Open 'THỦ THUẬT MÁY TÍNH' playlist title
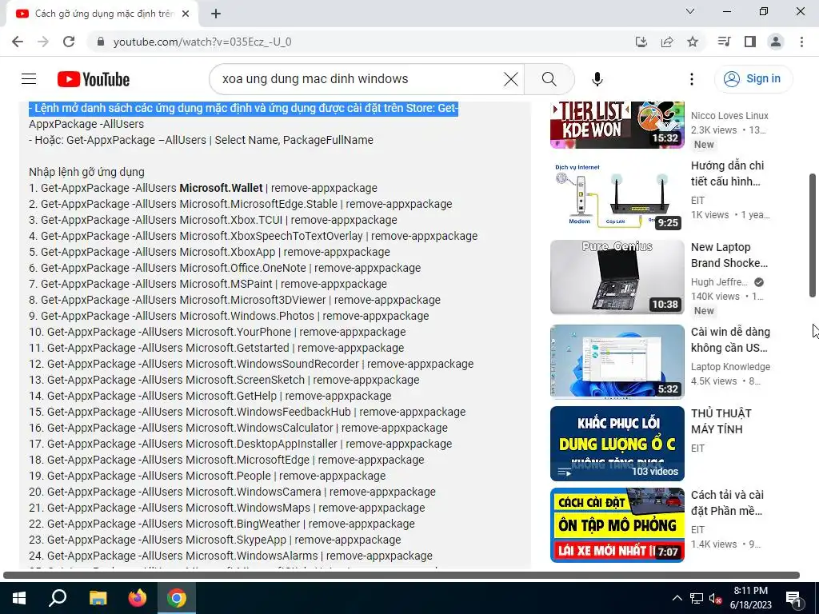The height and width of the screenshot is (614, 819). (x=721, y=421)
